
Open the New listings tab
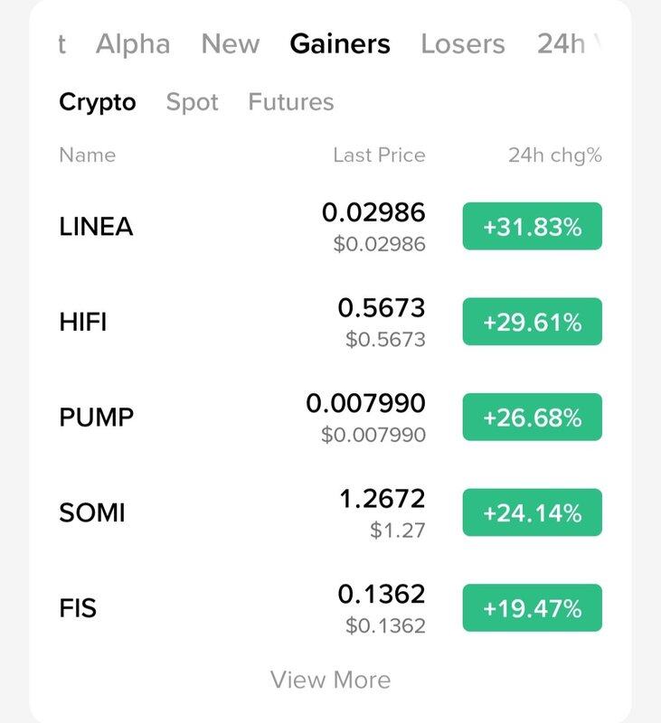pos(231,44)
